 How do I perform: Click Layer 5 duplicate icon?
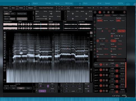click(x=107, y=86)
